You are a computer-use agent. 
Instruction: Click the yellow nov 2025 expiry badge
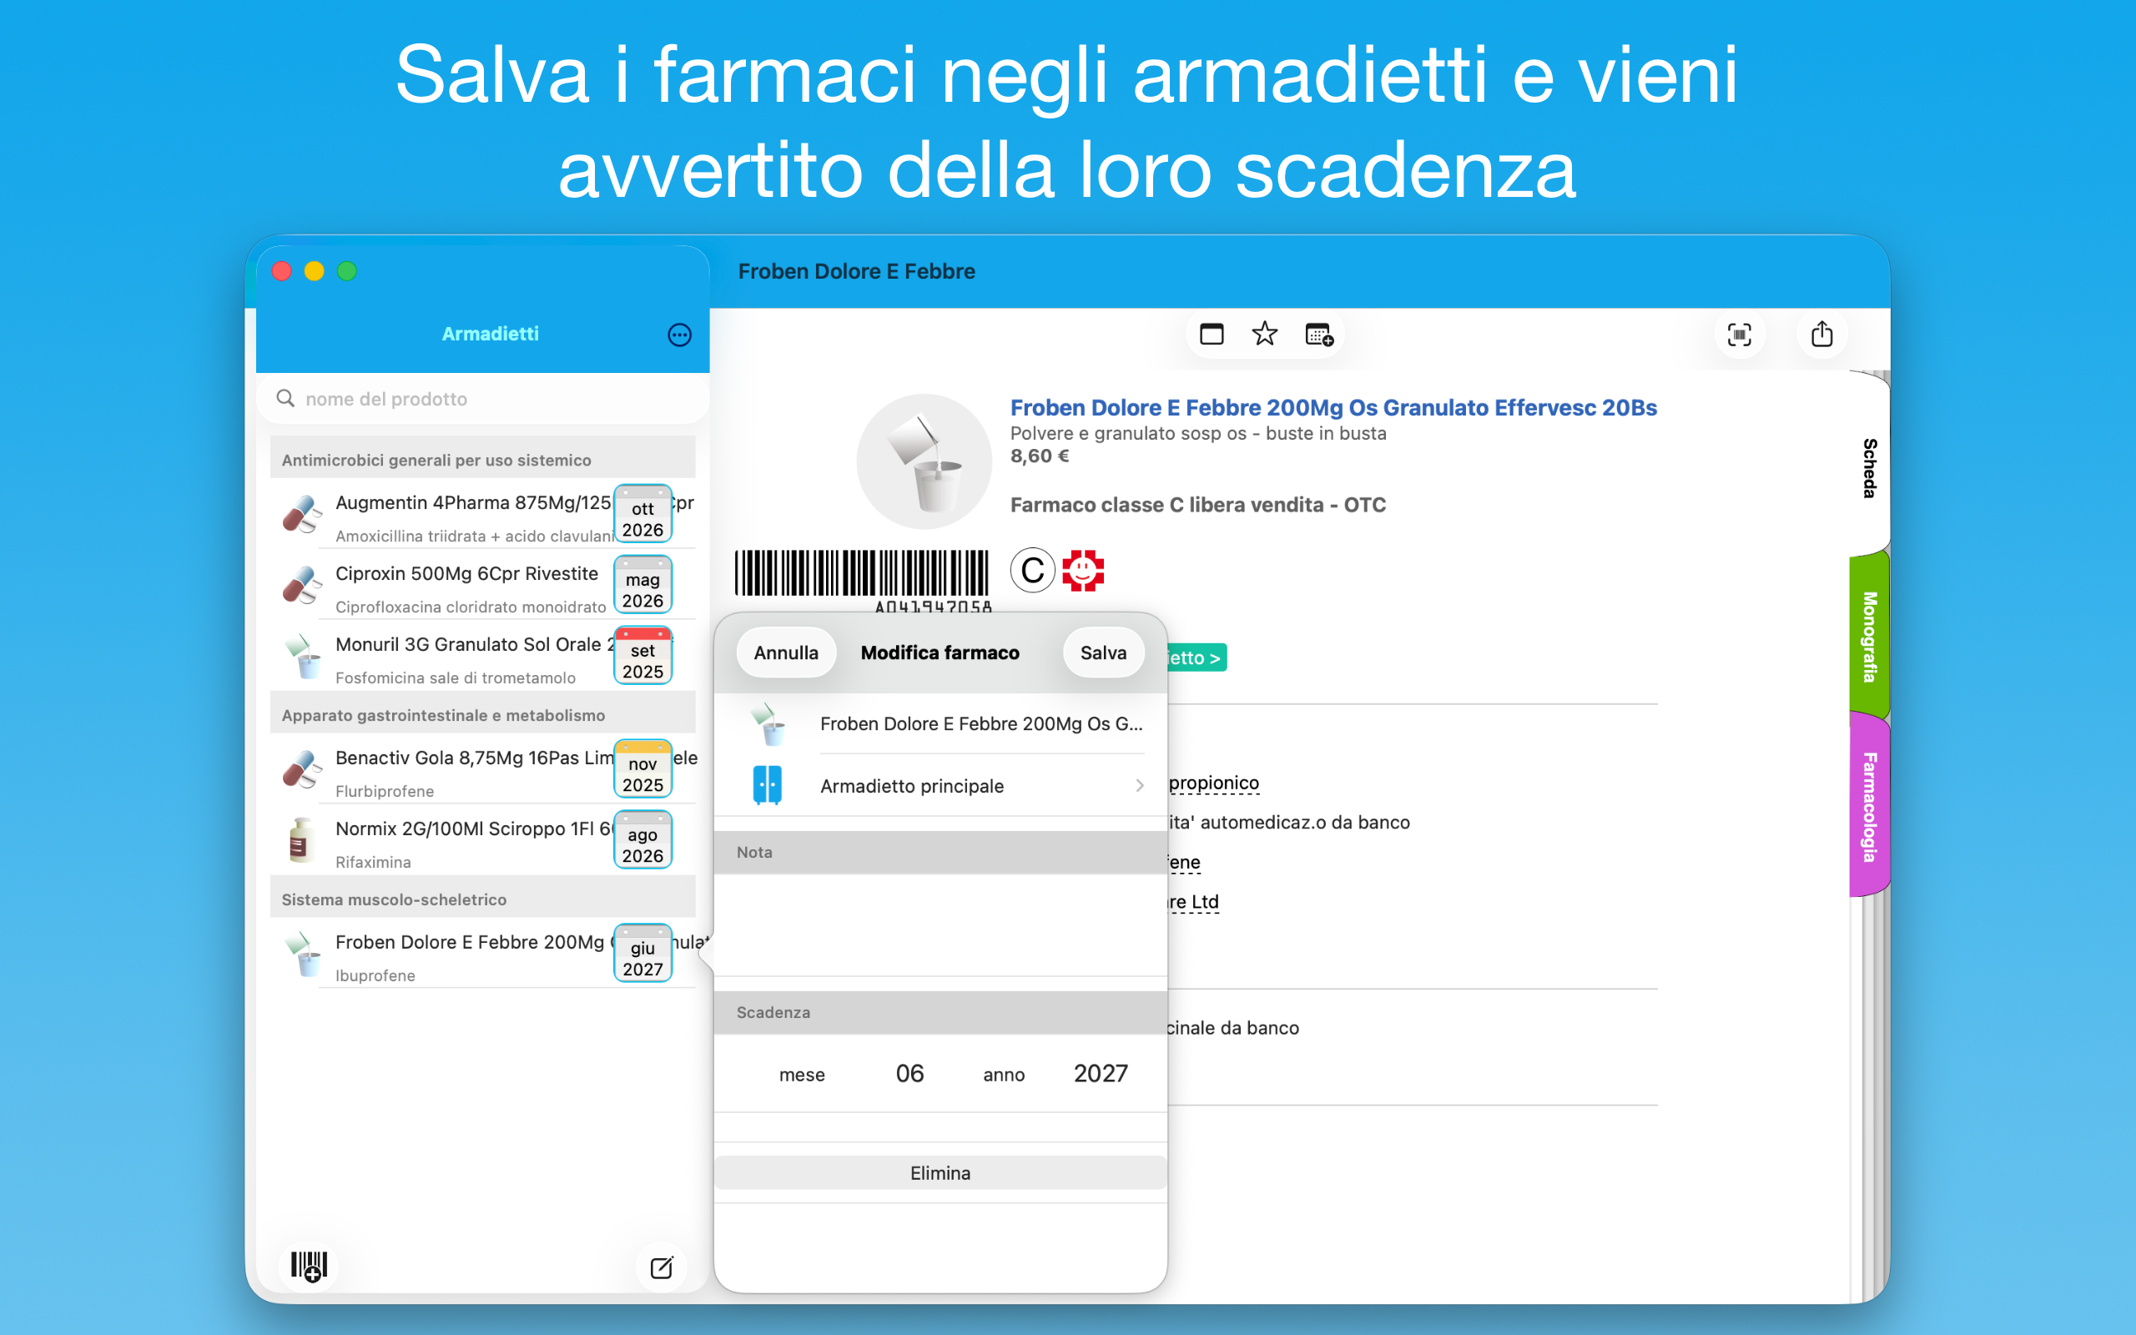(x=642, y=769)
